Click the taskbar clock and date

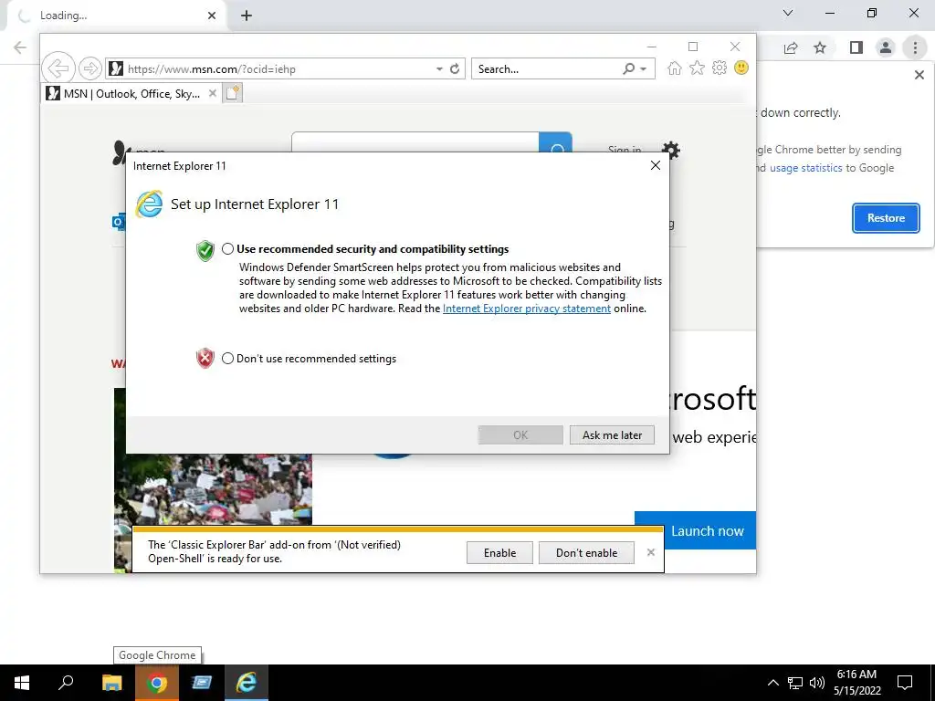tap(856, 683)
